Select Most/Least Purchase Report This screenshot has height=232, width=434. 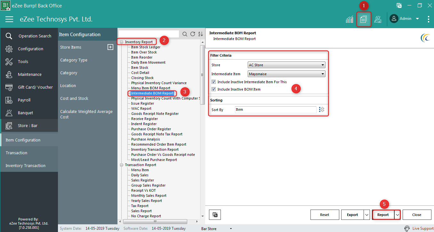click(x=154, y=160)
